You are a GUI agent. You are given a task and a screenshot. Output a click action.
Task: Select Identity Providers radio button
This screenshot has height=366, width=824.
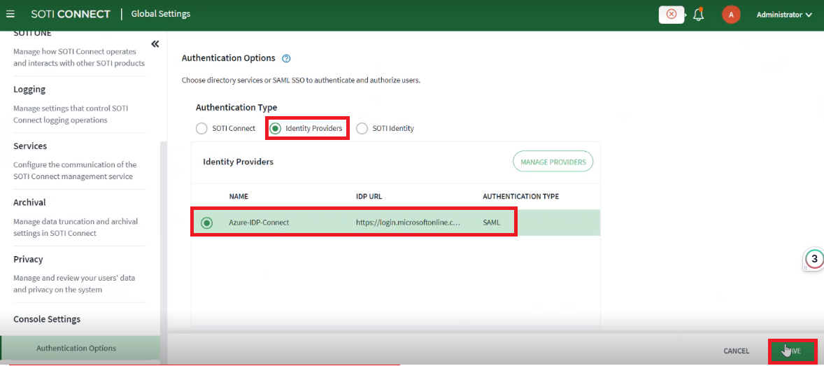click(x=276, y=129)
